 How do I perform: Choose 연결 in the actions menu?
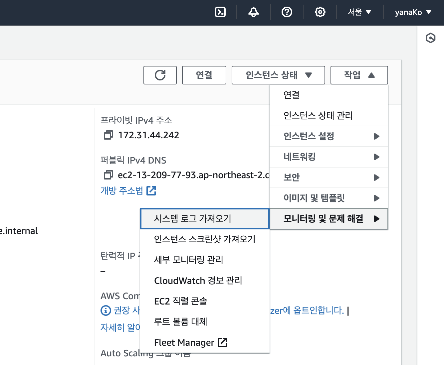(329, 95)
